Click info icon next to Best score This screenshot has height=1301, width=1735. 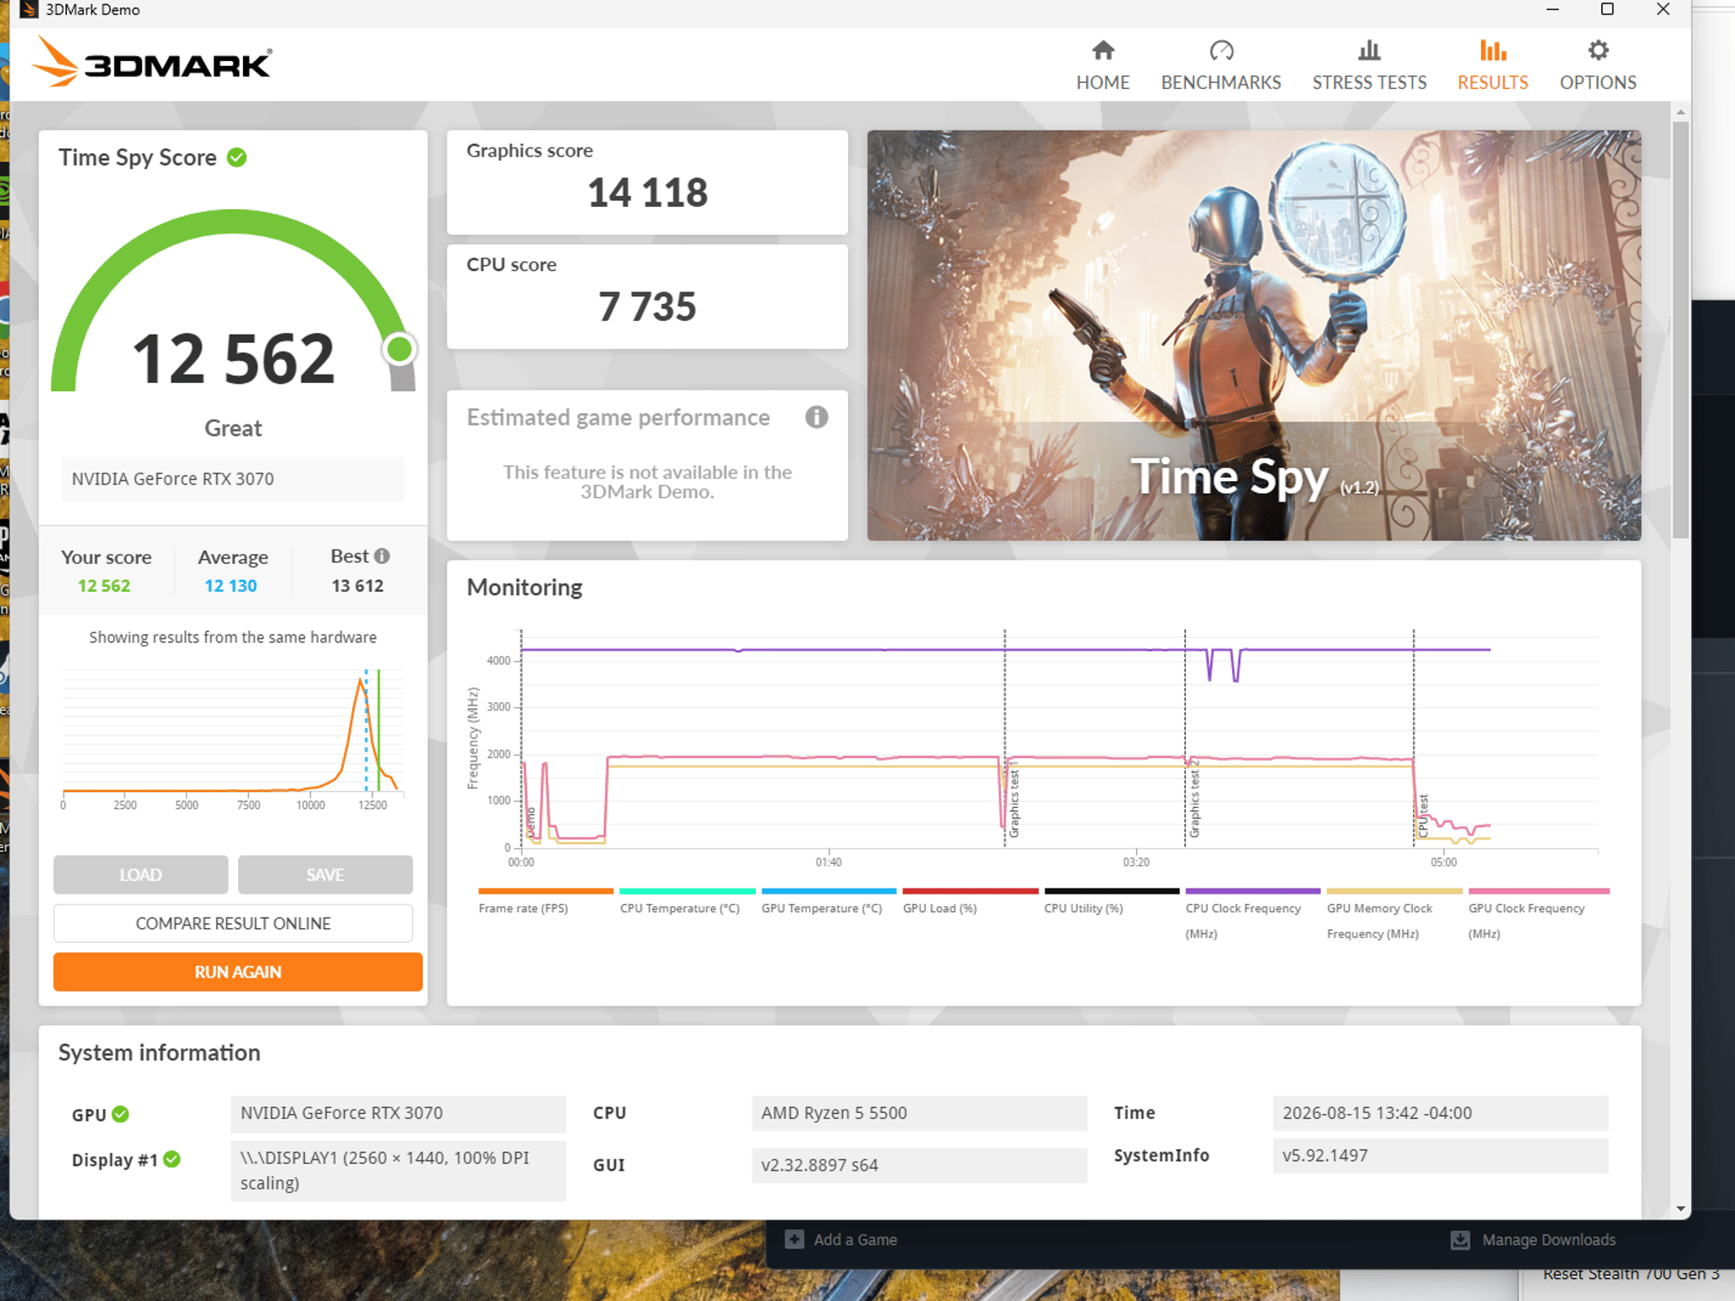pyautogui.click(x=382, y=556)
